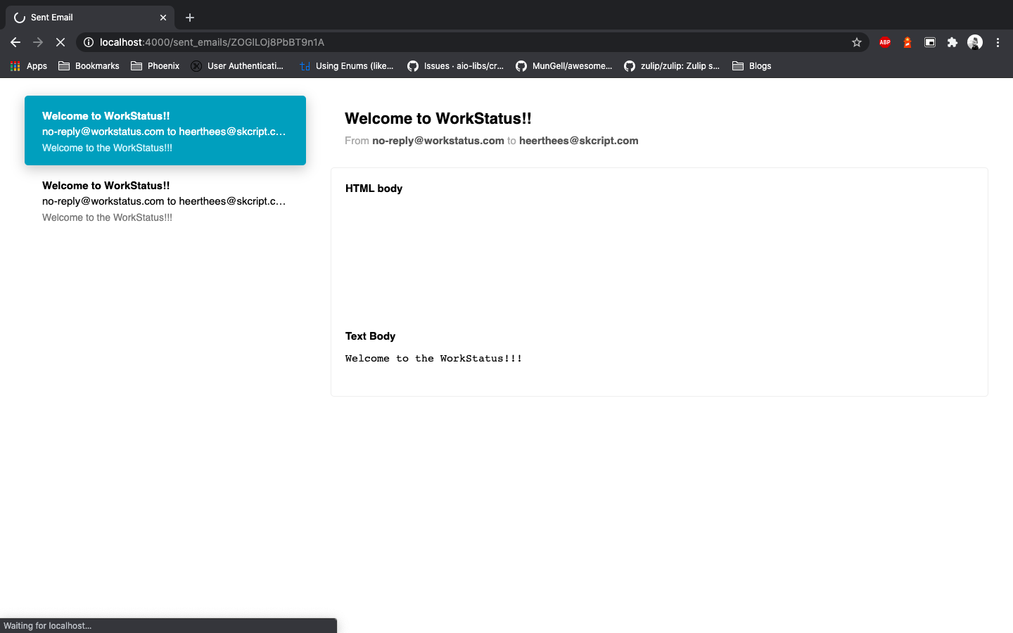Open the Chrome three-dot menu

[998, 42]
